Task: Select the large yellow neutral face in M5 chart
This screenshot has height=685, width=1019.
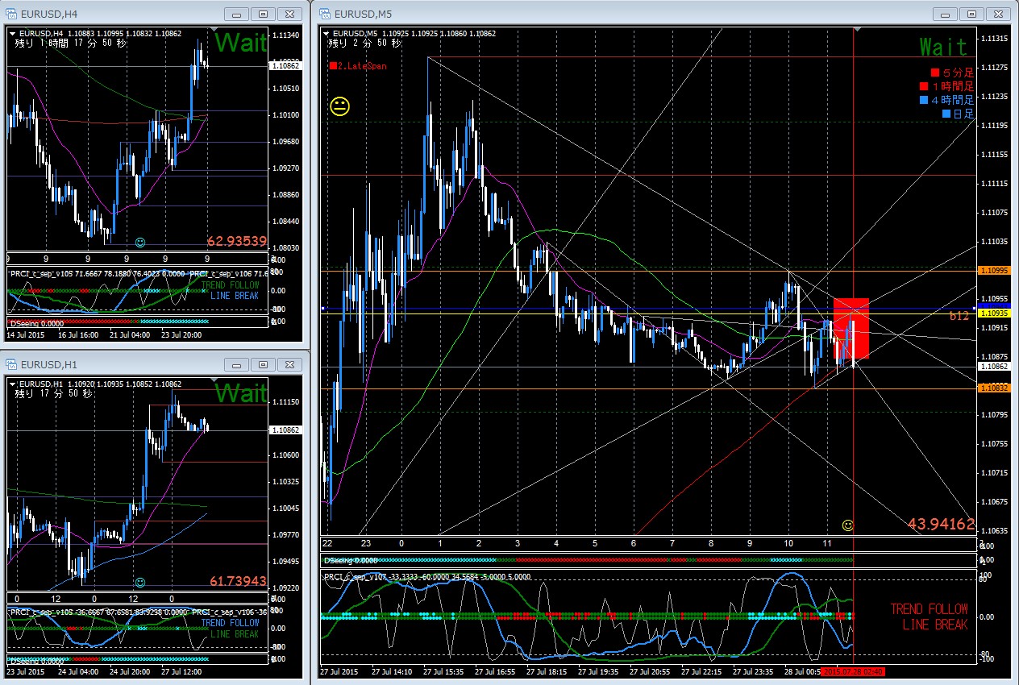Action: coord(340,107)
